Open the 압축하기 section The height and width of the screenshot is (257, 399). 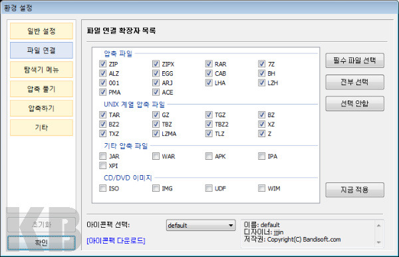point(41,109)
